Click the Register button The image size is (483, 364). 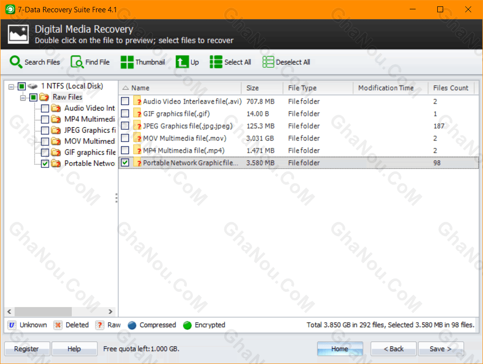[27, 349]
